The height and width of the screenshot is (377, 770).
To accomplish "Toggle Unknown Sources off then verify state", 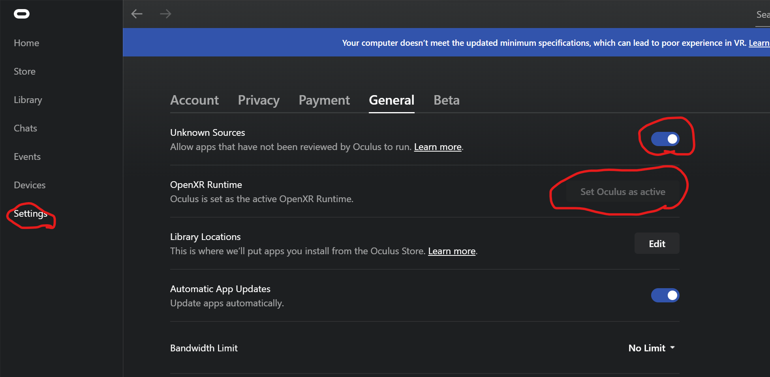I will [x=665, y=139].
